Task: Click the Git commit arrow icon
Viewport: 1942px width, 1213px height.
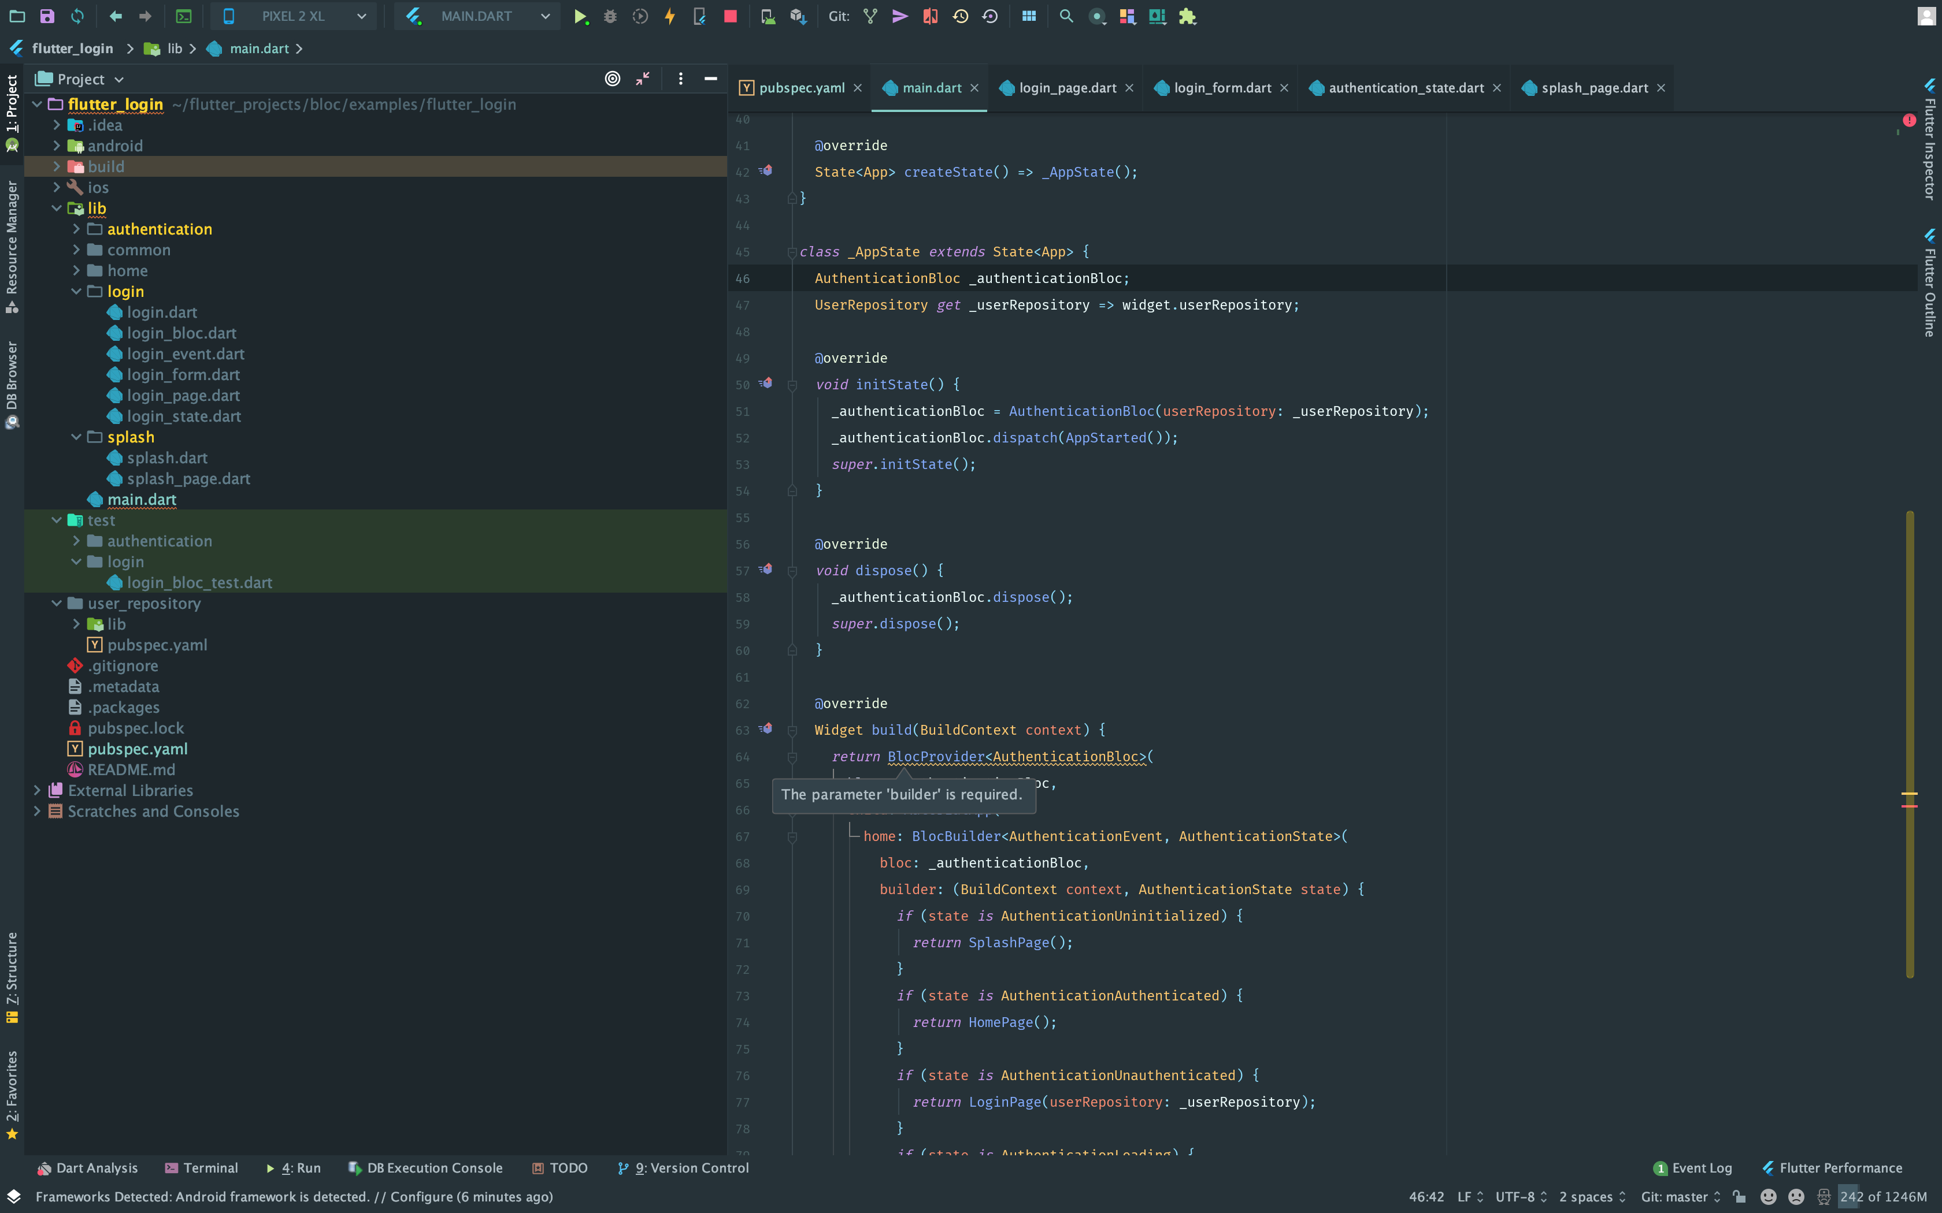Action: tap(899, 16)
